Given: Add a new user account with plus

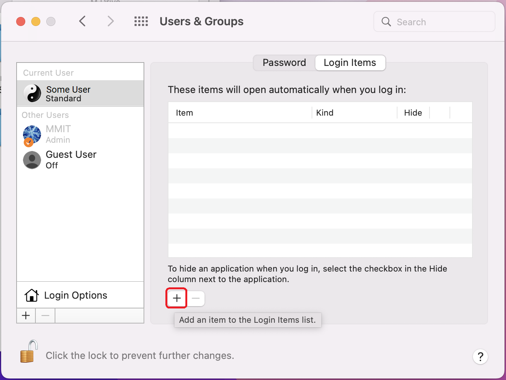Looking at the screenshot, I should pos(26,316).
